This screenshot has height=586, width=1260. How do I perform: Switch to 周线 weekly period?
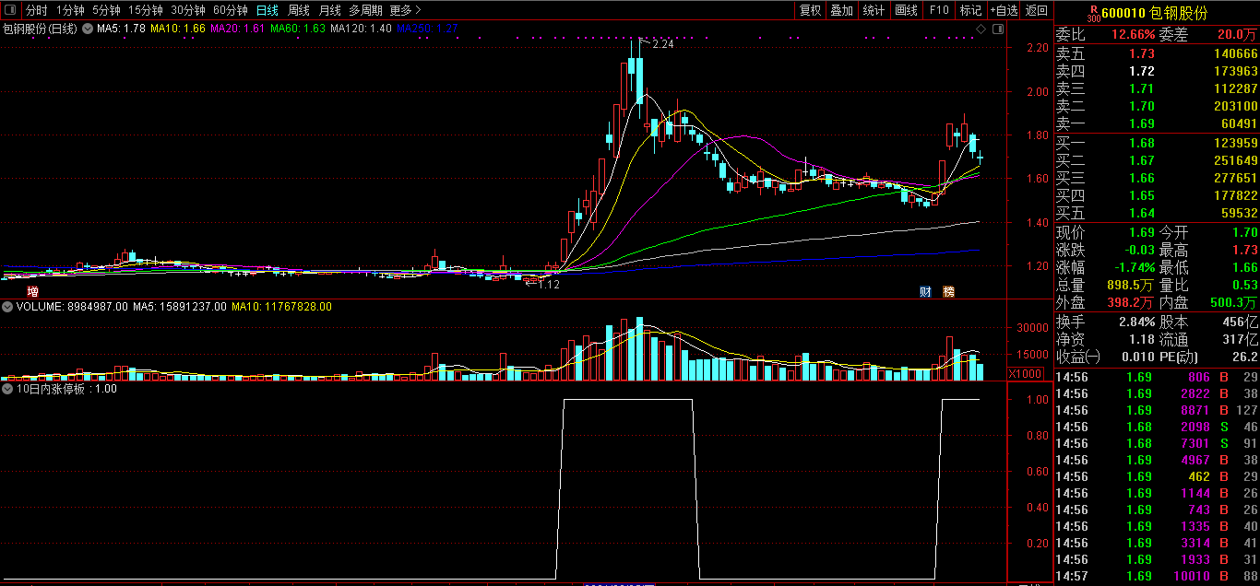tap(299, 10)
